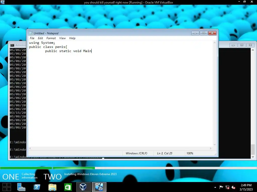Click Command Prompt scrollbar down arrow
The height and width of the screenshot is (192, 257).
tap(253, 157)
